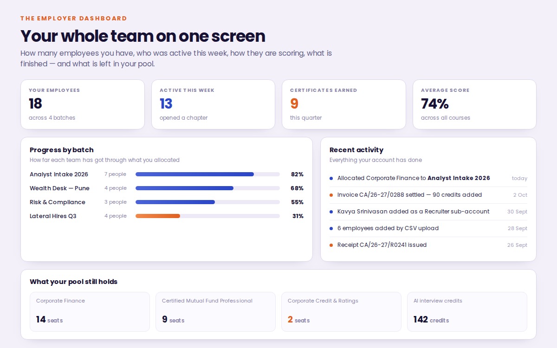The width and height of the screenshot is (557, 348).
Task: Click "7 people" next to Analyst Intake
Action: (x=115, y=174)
